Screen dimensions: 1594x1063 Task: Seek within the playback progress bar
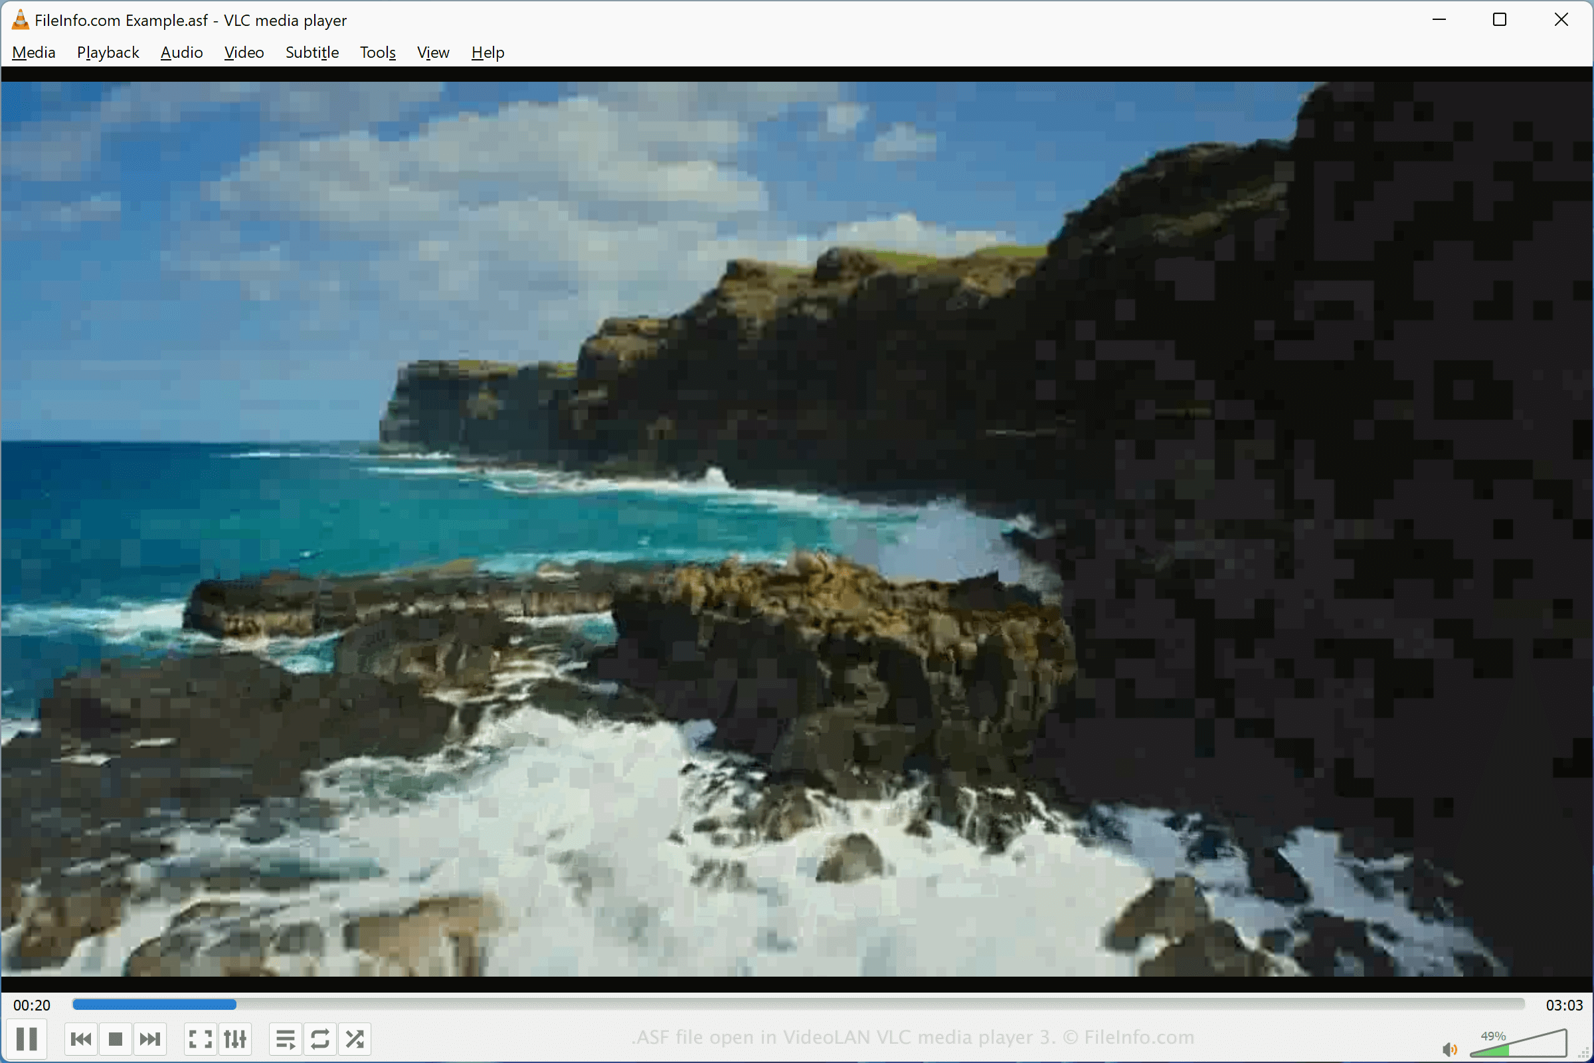click(x=798, y=1004)
